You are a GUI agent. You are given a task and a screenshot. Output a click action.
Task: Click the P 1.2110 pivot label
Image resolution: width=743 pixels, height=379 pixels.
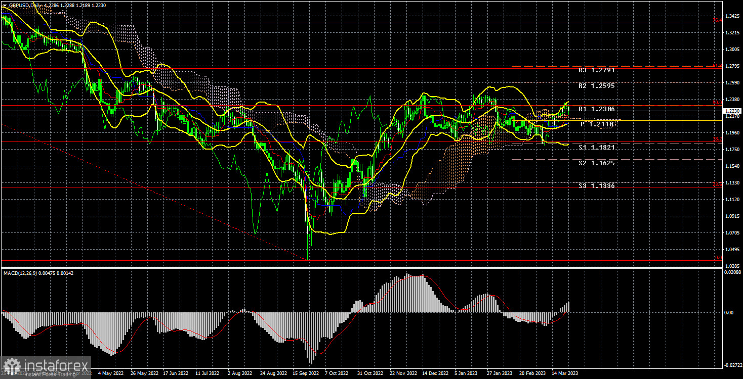[598, 124]
